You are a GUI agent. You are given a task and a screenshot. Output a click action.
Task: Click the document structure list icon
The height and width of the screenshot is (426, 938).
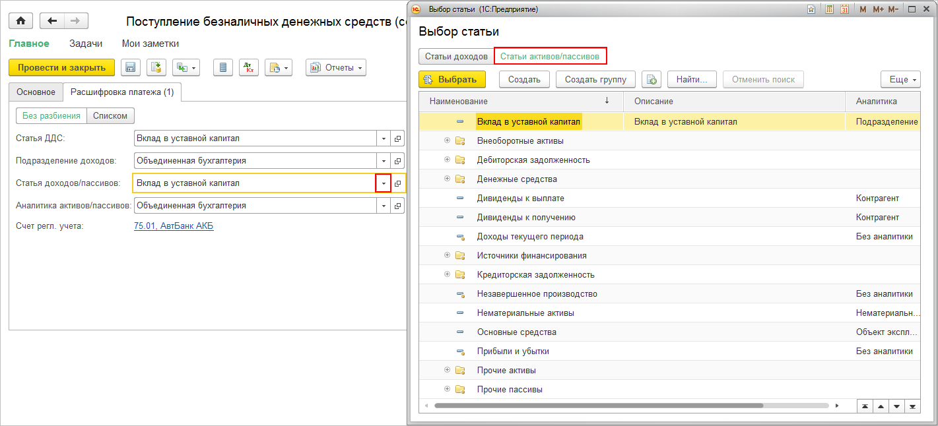point(222,67)
